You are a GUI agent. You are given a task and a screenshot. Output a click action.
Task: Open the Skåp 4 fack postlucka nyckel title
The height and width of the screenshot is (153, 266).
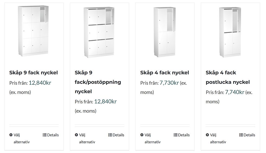(x=227, y=77)
